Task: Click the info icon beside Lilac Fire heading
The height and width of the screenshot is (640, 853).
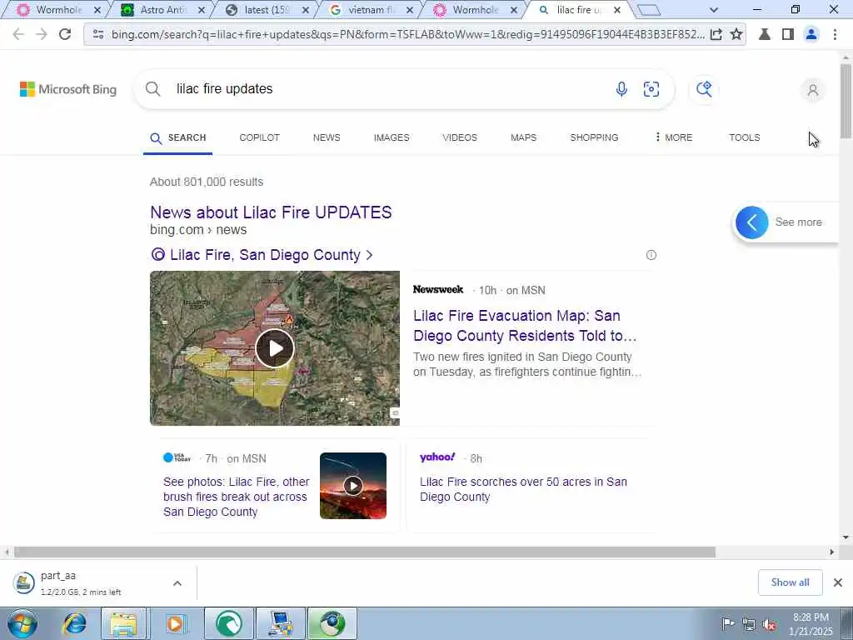Action: 651,255
